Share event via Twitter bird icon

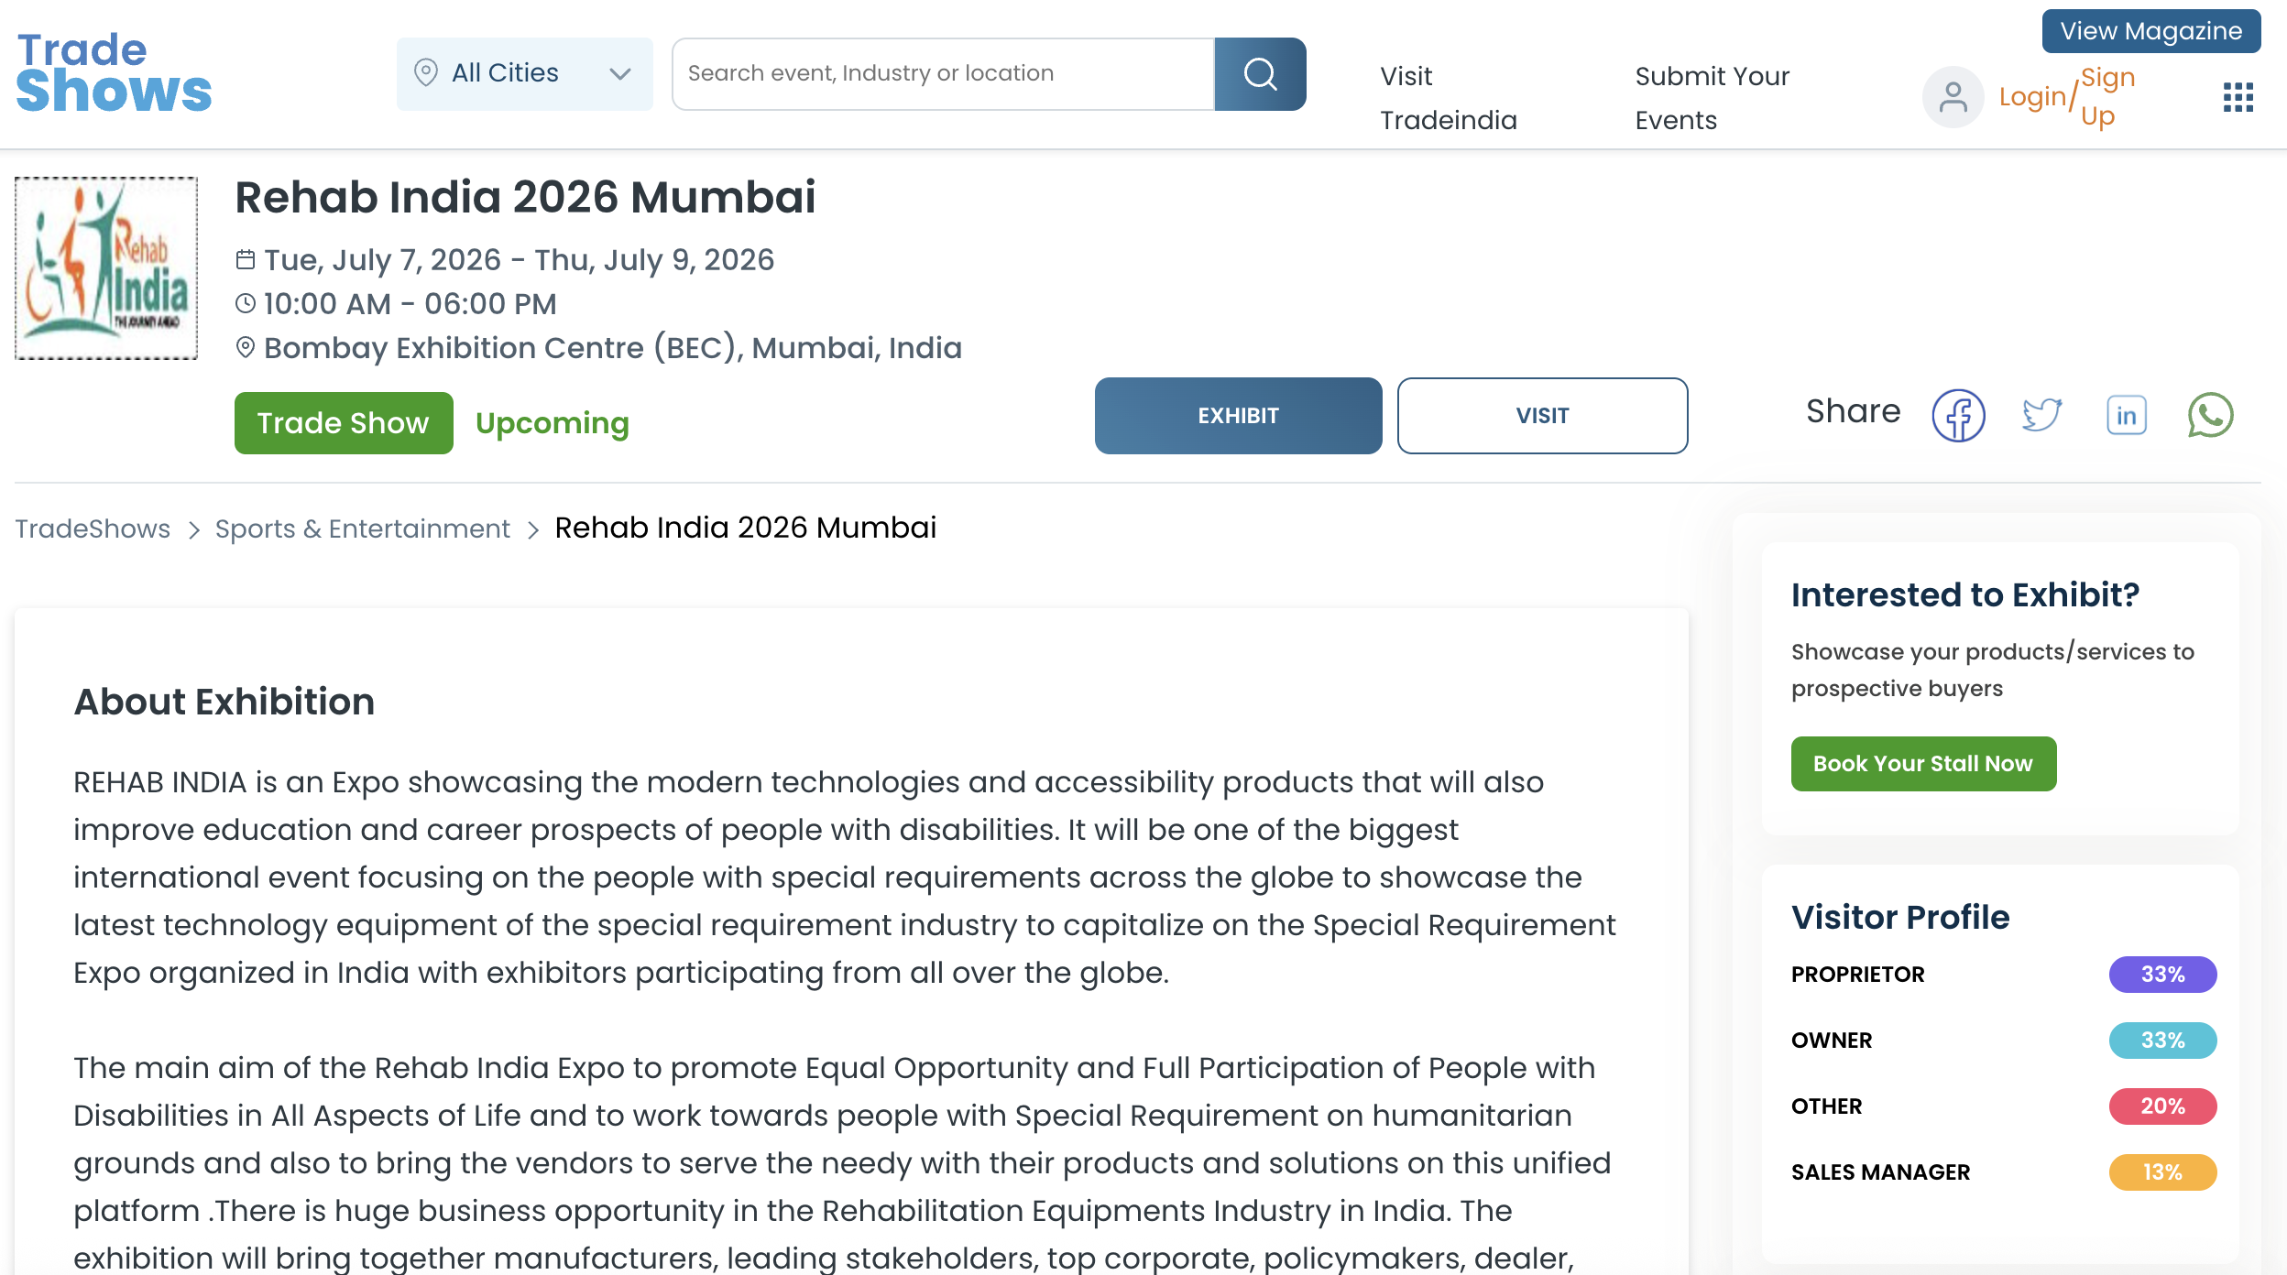click(2042, 415)
